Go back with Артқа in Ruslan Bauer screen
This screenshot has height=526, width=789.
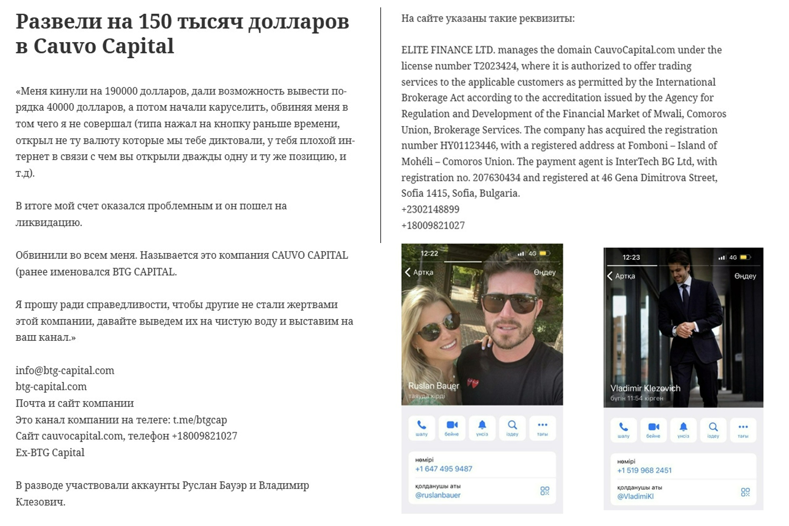tap(419, 272)
